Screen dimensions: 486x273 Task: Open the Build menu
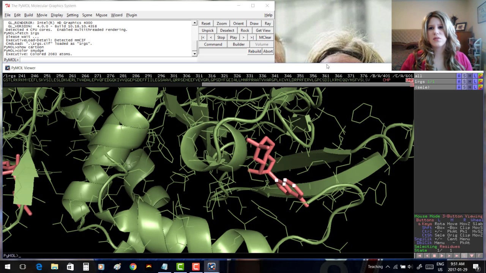click(x=28, y=15)
